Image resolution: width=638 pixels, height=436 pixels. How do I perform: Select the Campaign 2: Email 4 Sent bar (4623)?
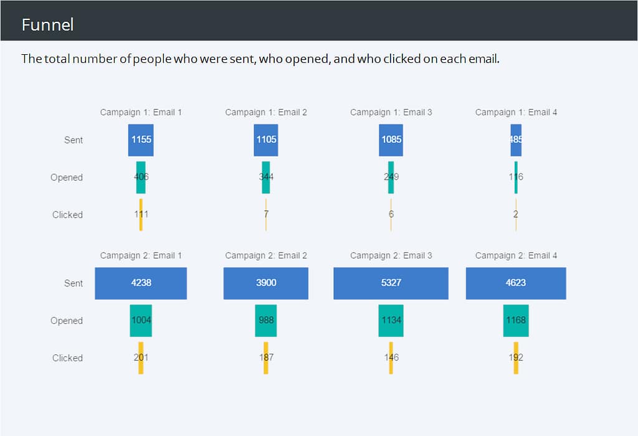coord(516,283)
